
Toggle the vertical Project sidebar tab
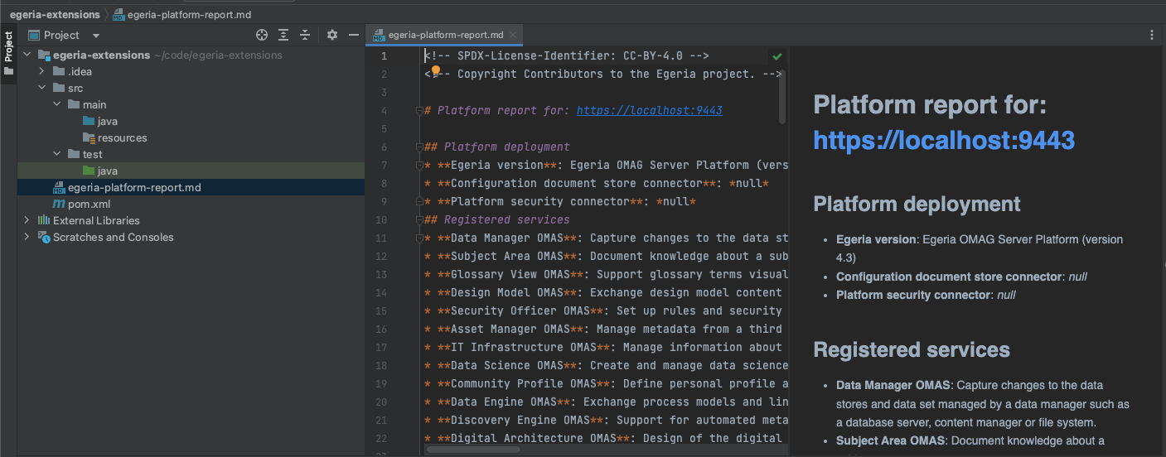click(8, 53)
